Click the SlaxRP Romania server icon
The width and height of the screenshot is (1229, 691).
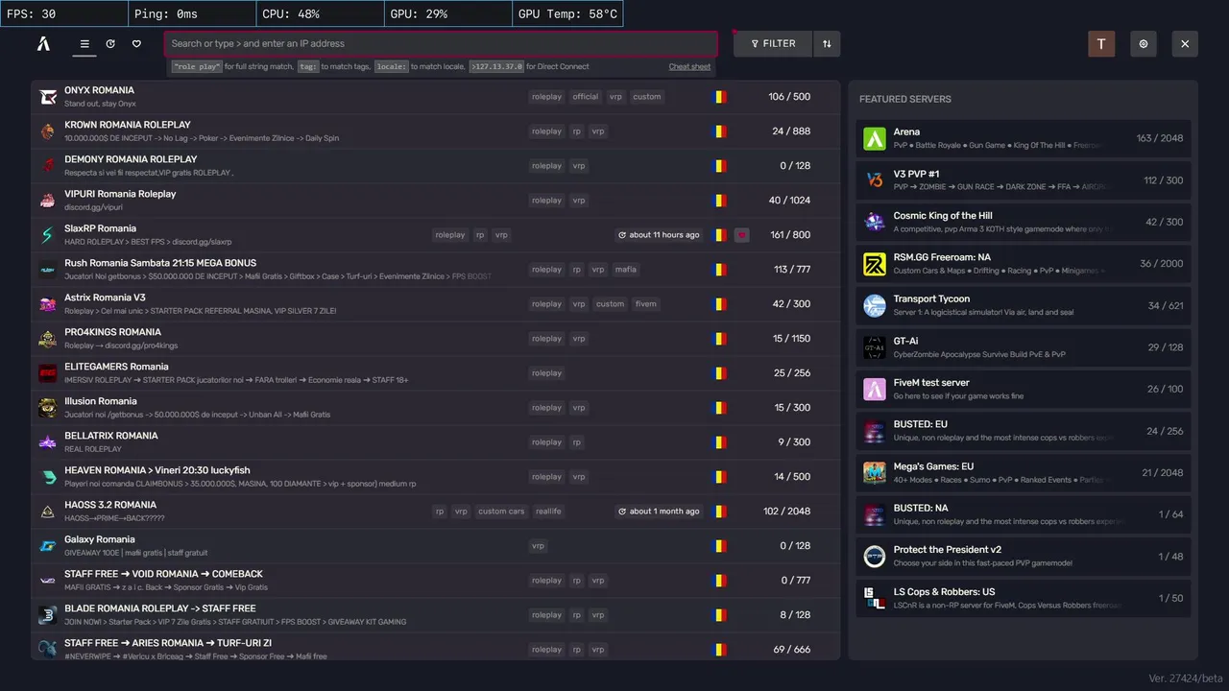click(48, 235)
